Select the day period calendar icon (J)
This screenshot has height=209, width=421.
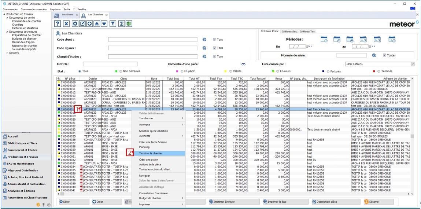[324, 39]
